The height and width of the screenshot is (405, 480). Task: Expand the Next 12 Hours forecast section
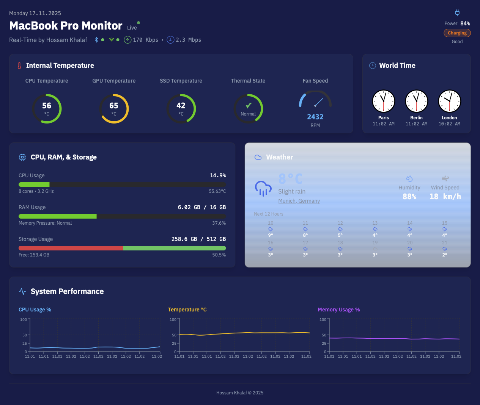pyautogui.click(x=269, y=214)
